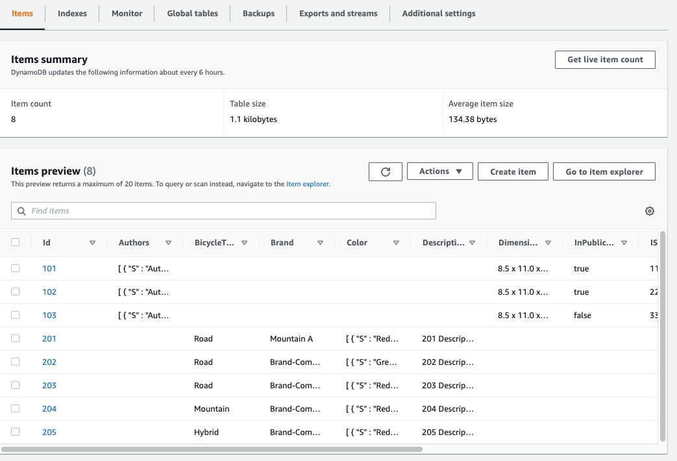Screen dimensions: 677x461
Task: Refresh the items preview list
Action: coord(385,171)
